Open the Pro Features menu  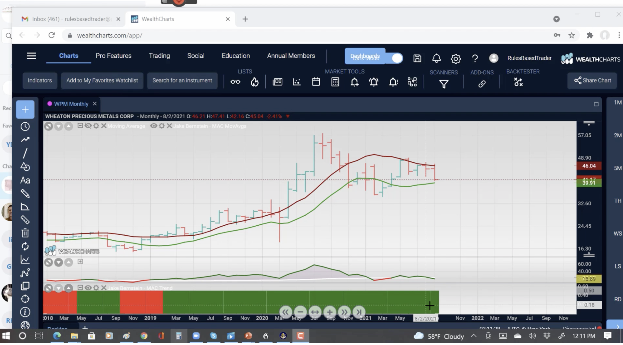(113, 56)
